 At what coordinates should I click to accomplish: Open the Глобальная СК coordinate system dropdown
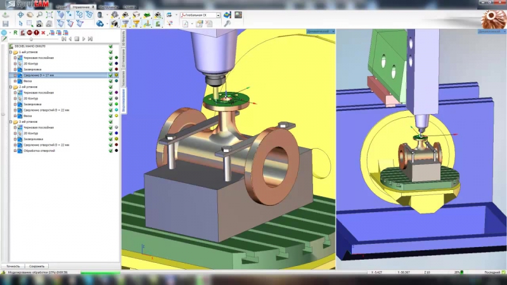click(x=218, y=15)
